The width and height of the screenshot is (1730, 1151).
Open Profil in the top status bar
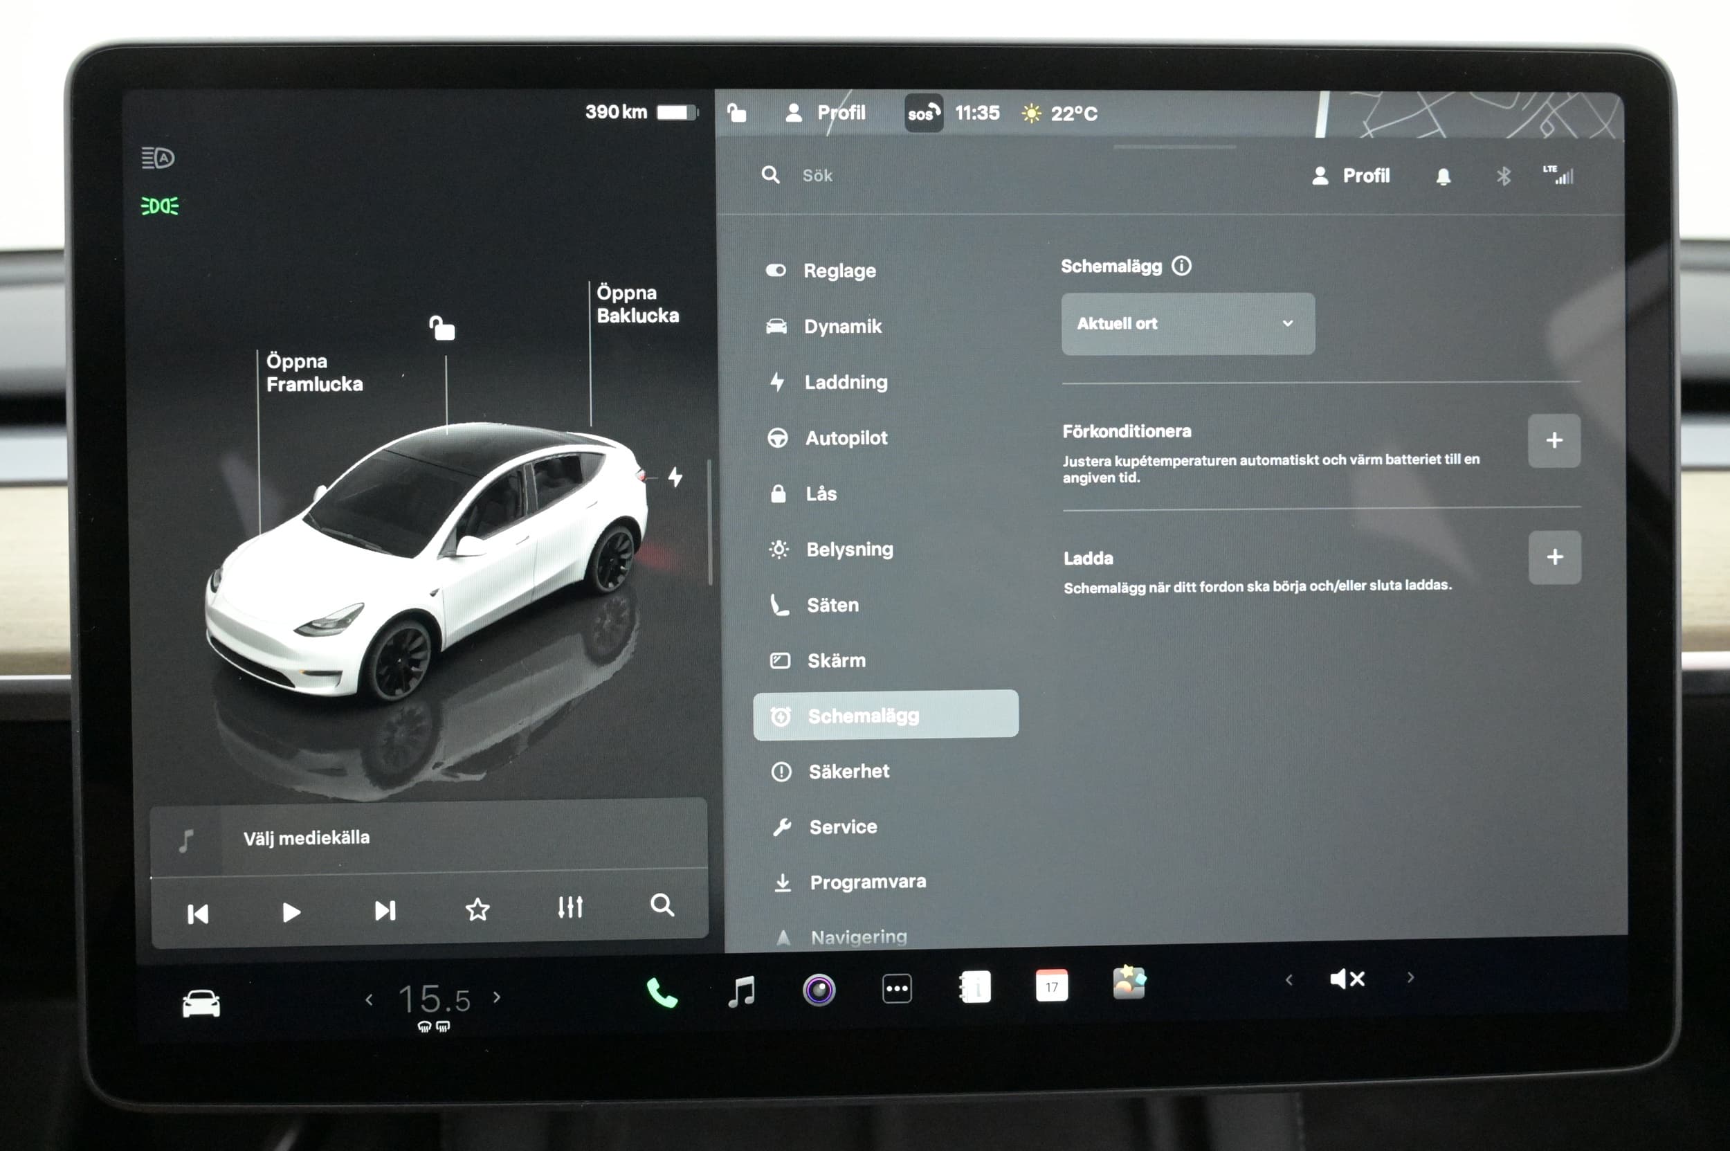825,113
